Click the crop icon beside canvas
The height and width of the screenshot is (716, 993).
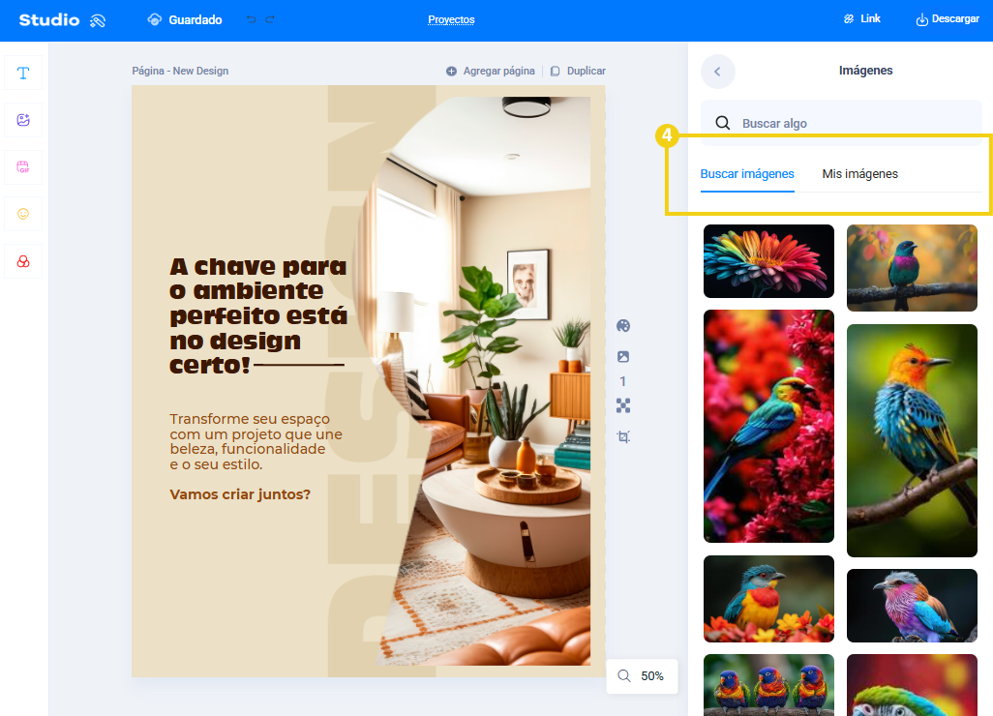623,436
